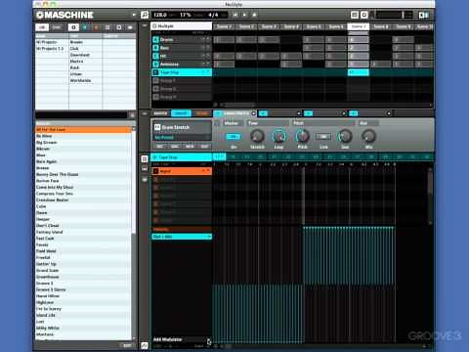Click the record transport button
The image size is (469, 352).
point(255,15)
